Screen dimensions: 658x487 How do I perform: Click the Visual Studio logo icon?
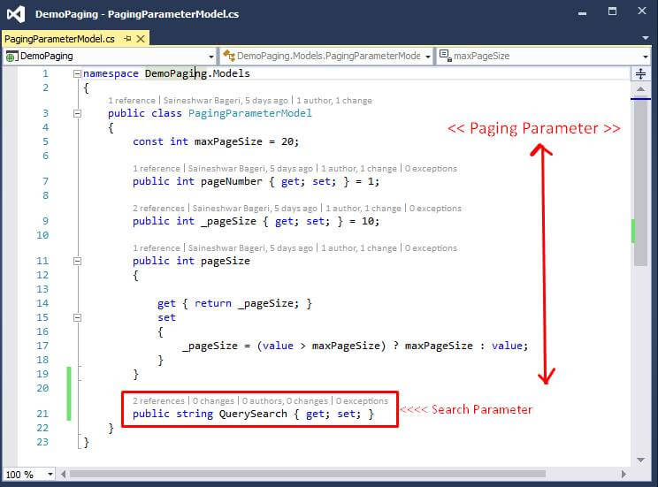[x=16, y=14]
